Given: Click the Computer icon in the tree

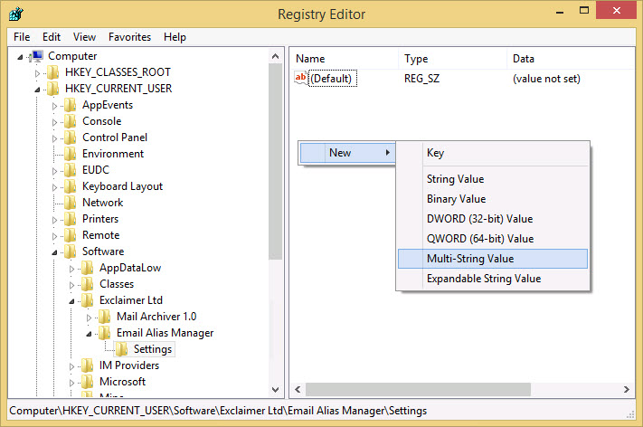Looking at the screenshot, I should click(37, 56).
